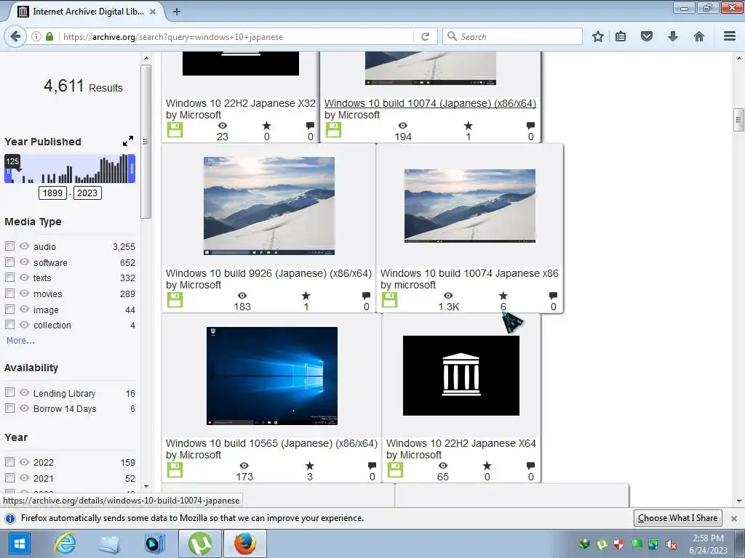Image resolution: width=745 pixels, height=558 pixels.
Task: Open Windows 10 build 10565 (Japanese) title
Action: click(271, 443)
